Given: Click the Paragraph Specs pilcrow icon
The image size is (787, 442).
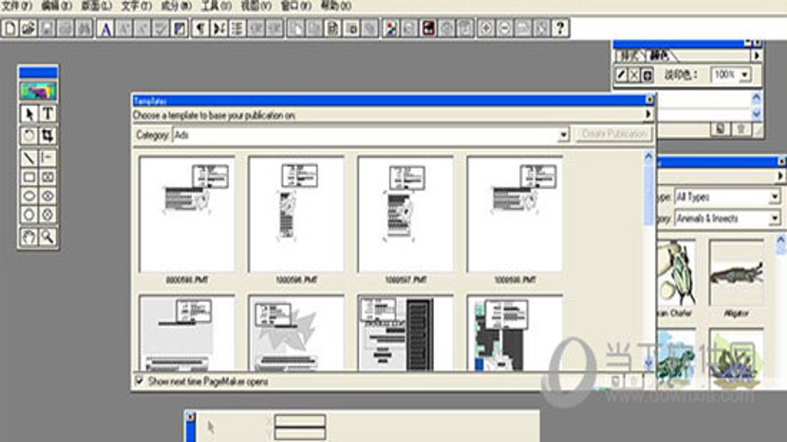Looking at the screenshot, I should pyautogui.click(x=200, y=28).
